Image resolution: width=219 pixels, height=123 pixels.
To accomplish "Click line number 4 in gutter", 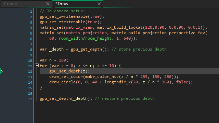I will 31,28.
